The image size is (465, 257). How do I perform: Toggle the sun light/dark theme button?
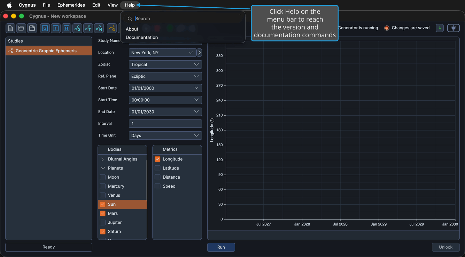pyautogui.click(x=454, y=28)
